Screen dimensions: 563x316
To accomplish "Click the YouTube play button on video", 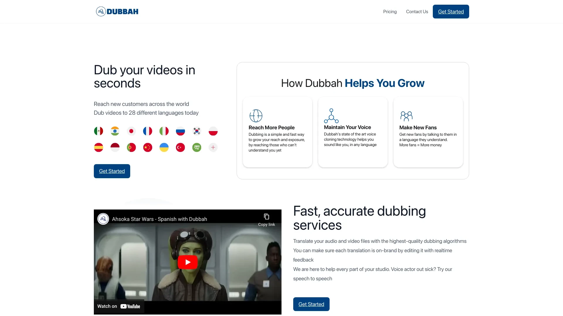I will pos(188,262).
